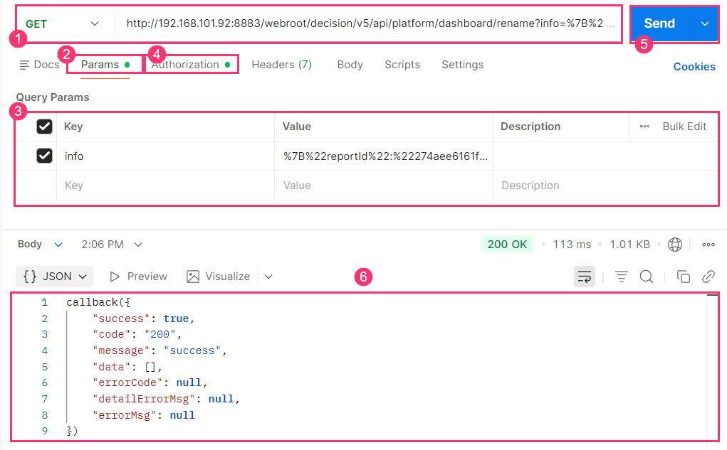Screen dimensions: 727x450
Task: Copy response link icon
Action: pos(708,277)
